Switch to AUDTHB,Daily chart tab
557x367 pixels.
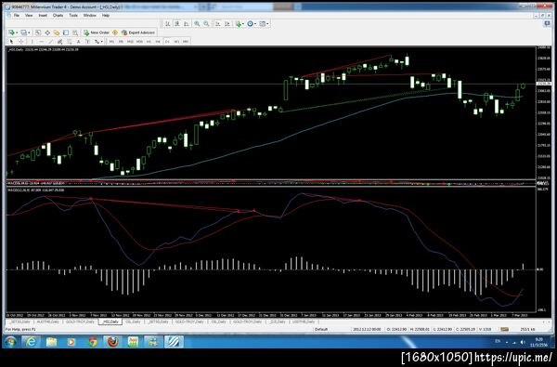(47, 321)
